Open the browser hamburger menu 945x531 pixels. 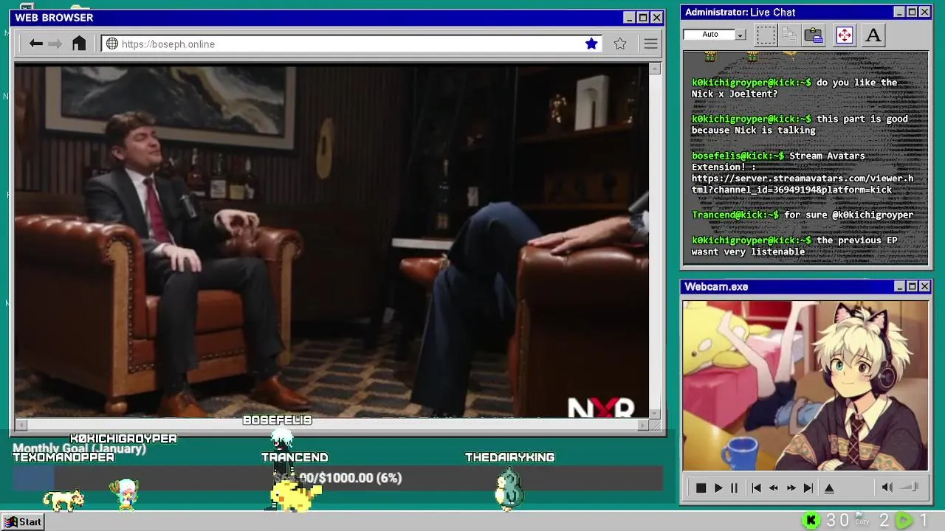tap(650, 44)
